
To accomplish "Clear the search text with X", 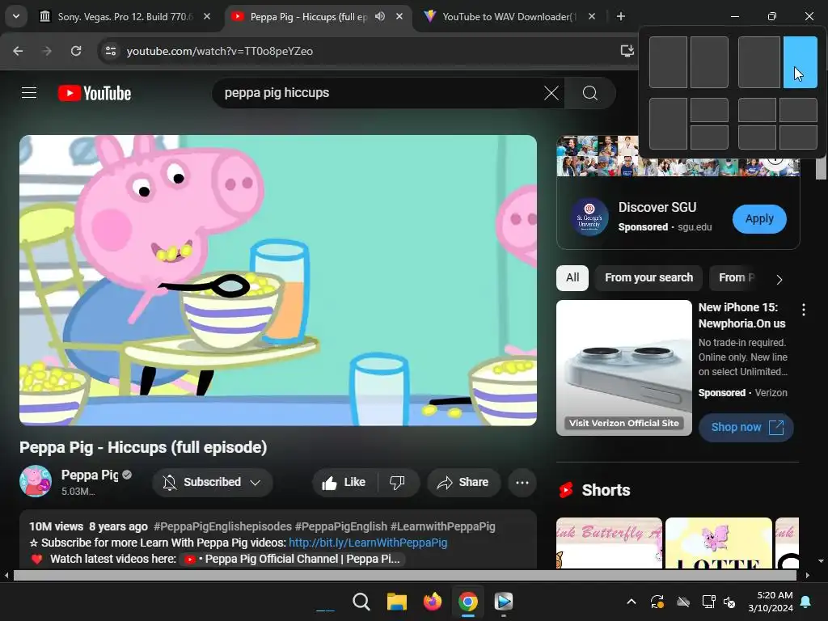I will (551, 94).
